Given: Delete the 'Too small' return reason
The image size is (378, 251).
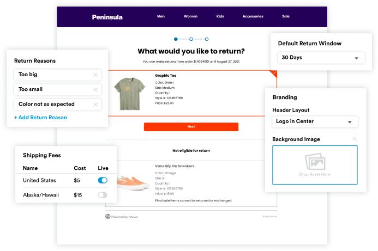Looking at the screenshot, I should [95, 89].
